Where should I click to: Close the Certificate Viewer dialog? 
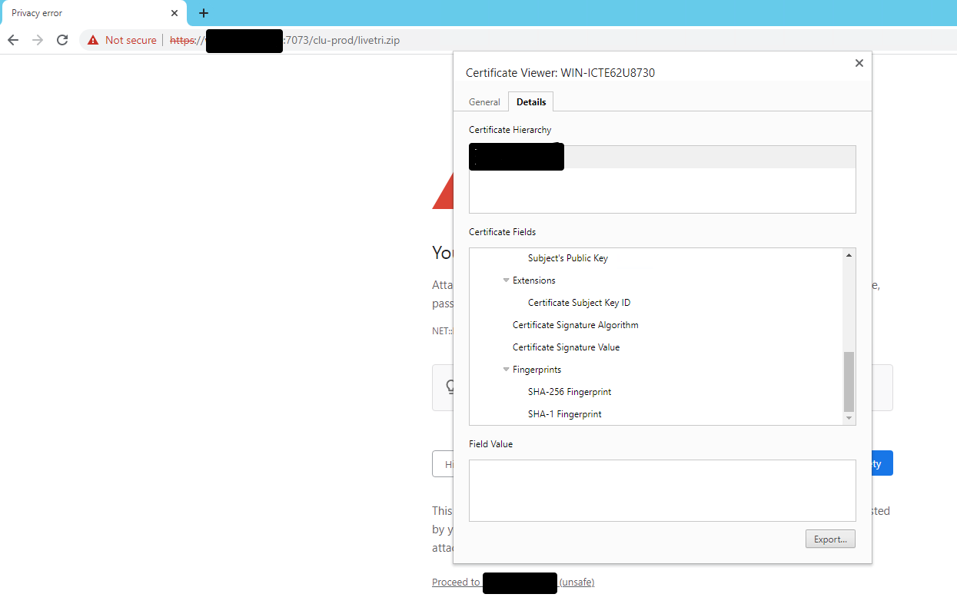coord(859,62)
